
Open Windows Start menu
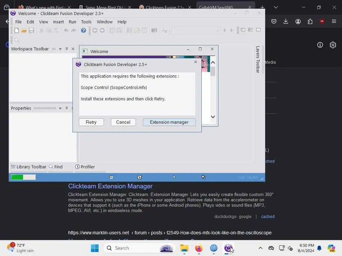[95, 248]
